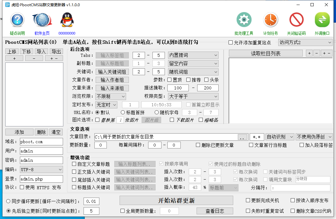Viewport: 336px width, 219px height.
Task: Select 标题首拼 URL name option
Action: (x=123, y=112)
